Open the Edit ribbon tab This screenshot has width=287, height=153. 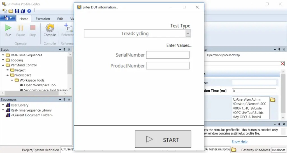point(60,19)
